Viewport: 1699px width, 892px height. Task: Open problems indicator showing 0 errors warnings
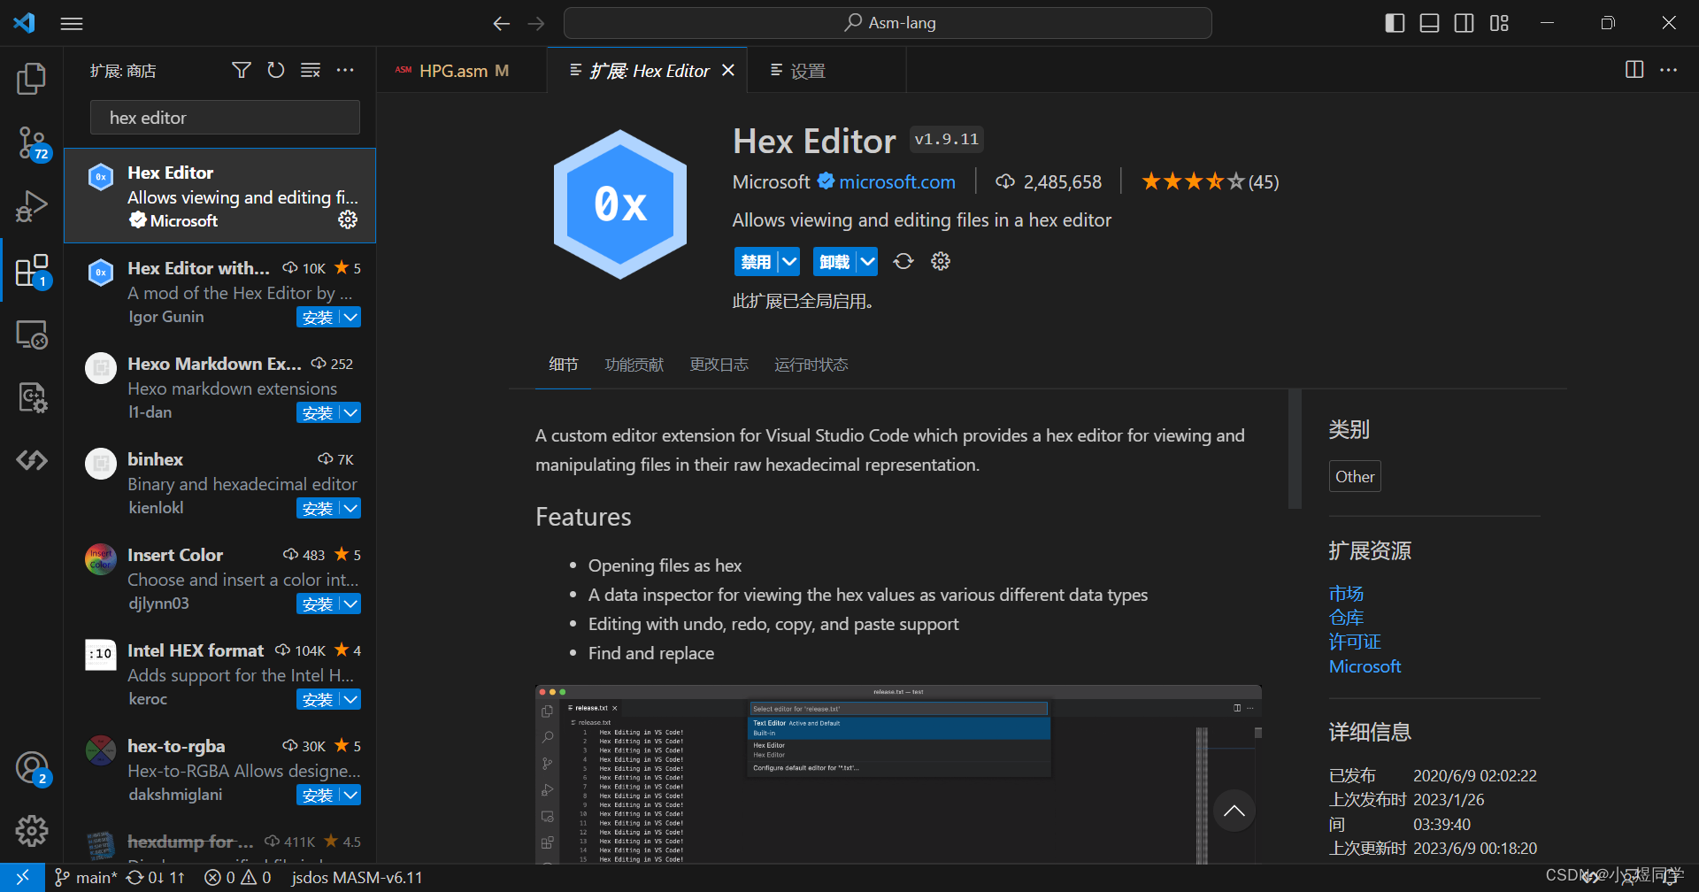(237, 877)
